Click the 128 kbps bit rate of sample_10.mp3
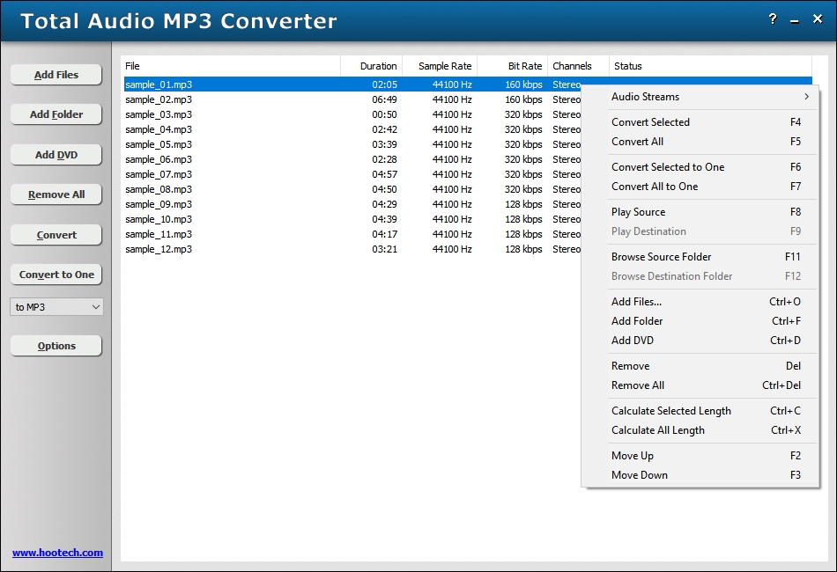The image size is (837, 572). (523, 219)
